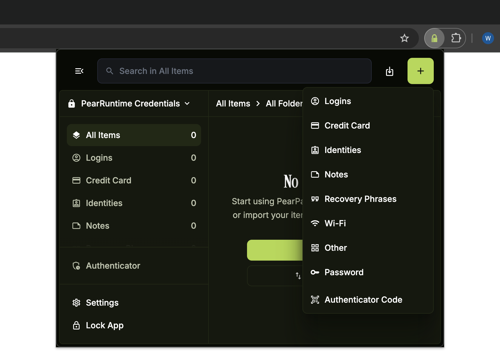Click the sidebar Notes icon
The width and height of the screenshot is (500, 359).
pyautogui.click(x=76, y=226)
